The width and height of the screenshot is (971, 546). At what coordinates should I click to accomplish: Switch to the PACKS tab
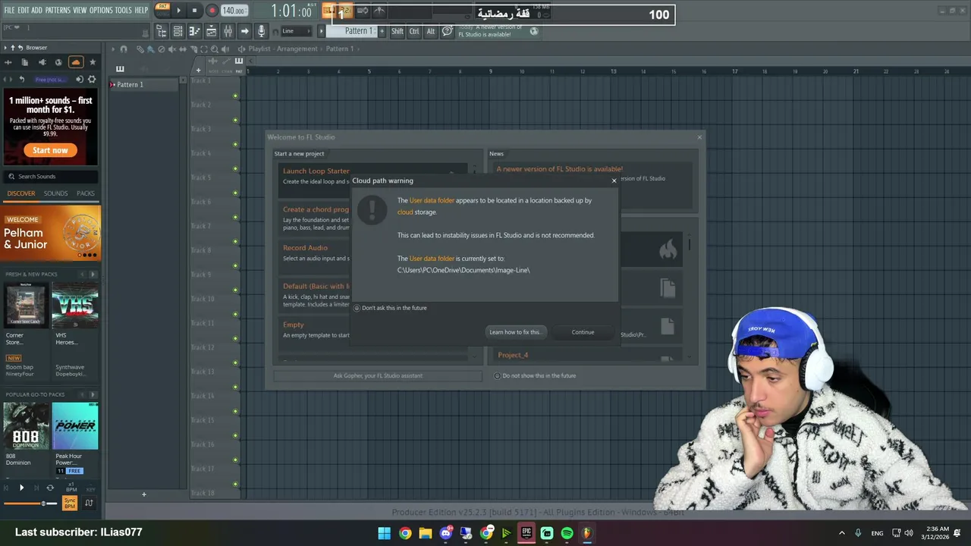[86, 193]
